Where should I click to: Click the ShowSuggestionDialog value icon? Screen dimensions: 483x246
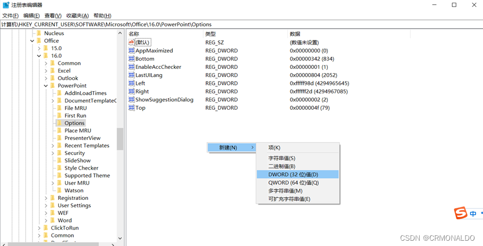pyautogui.click(x=131, y=100)
